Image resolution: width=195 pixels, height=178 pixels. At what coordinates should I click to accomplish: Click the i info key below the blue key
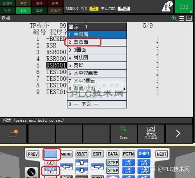51,162
